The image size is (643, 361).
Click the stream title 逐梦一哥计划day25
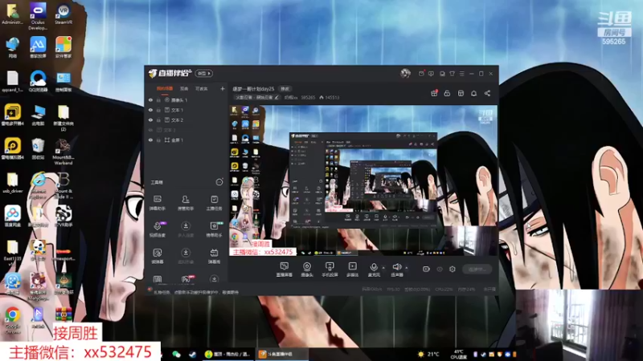click(x=253, y=88)
